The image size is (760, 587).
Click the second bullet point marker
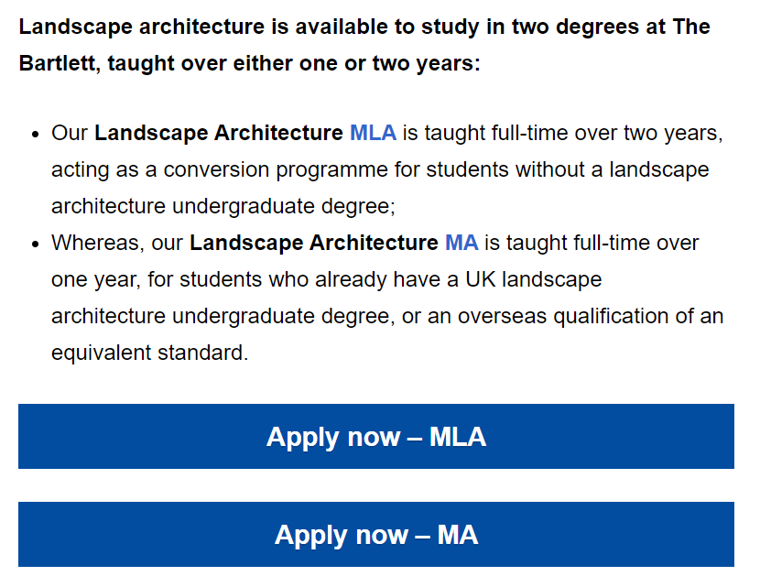tap(35, 244)
